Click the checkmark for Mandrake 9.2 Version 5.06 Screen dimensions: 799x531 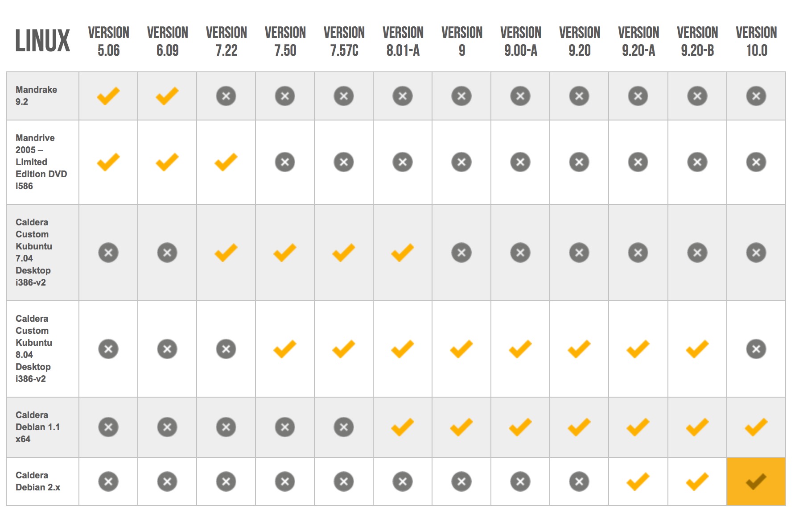tap(108, 96)
